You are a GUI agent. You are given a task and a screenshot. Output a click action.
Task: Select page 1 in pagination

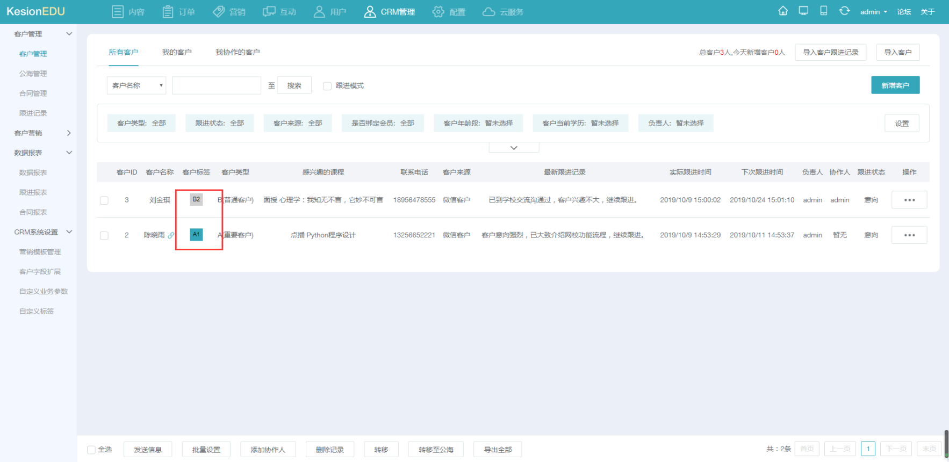(x=868, y=449)
